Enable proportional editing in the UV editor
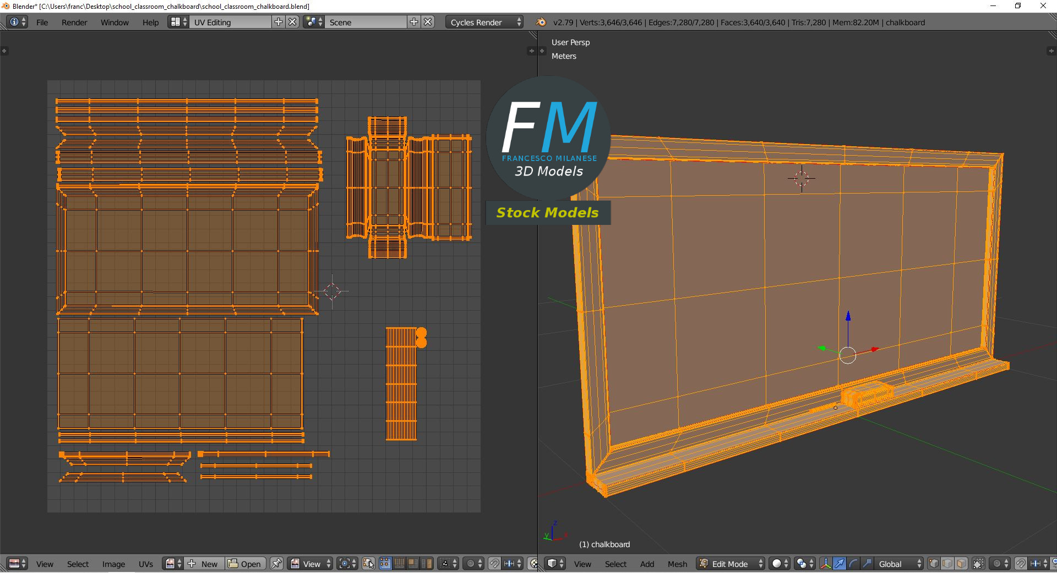 (472, 564)
